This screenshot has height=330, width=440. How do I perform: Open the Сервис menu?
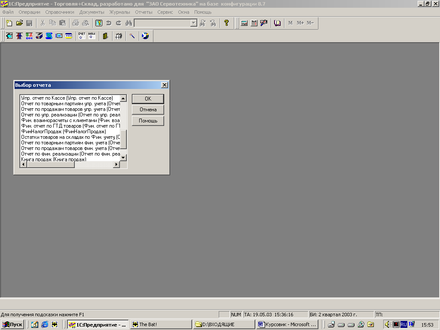165,12
